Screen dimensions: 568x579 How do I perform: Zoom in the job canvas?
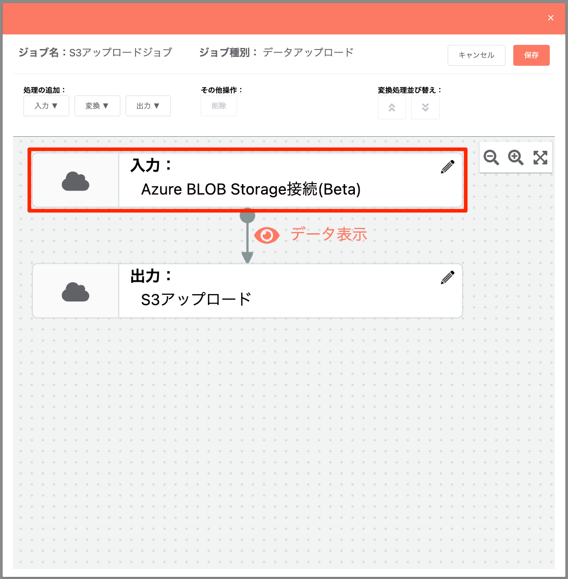pos(515,158)
